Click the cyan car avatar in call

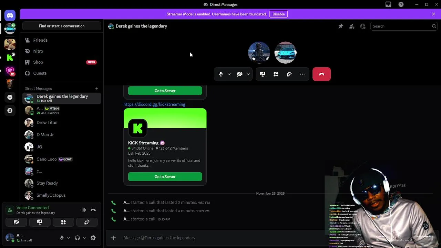click(285, 53)
